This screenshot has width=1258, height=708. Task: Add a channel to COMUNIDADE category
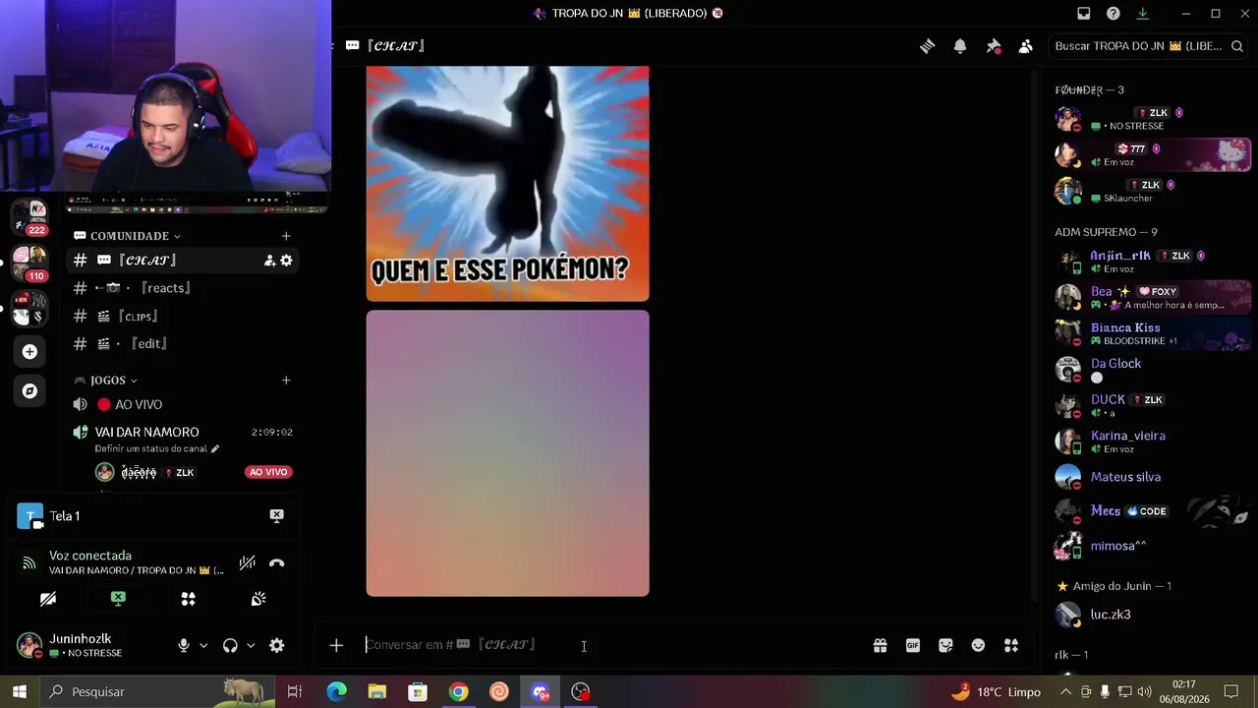(286, 236)
